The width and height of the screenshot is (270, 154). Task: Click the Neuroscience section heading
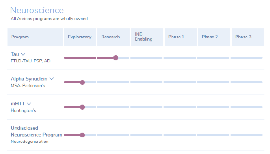click(37, 10)
